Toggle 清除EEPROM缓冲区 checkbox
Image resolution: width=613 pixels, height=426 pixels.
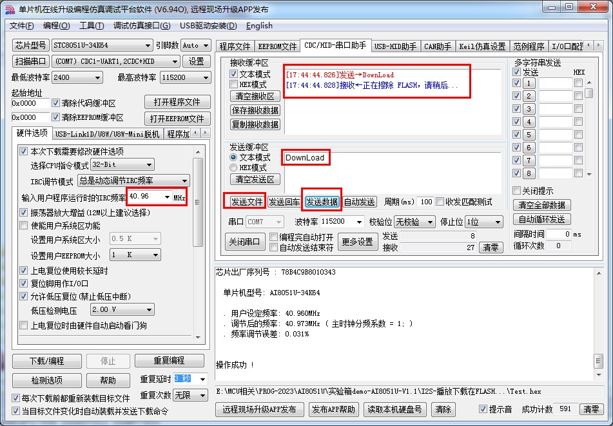click(x=55, y=117)
